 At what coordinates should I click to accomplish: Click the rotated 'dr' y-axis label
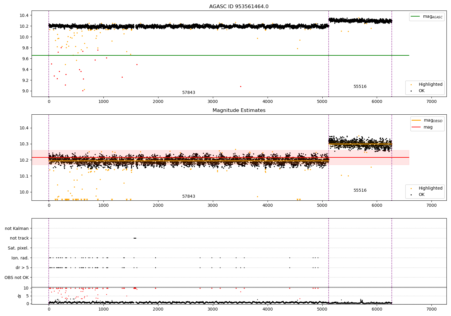(x=20, y=296)
